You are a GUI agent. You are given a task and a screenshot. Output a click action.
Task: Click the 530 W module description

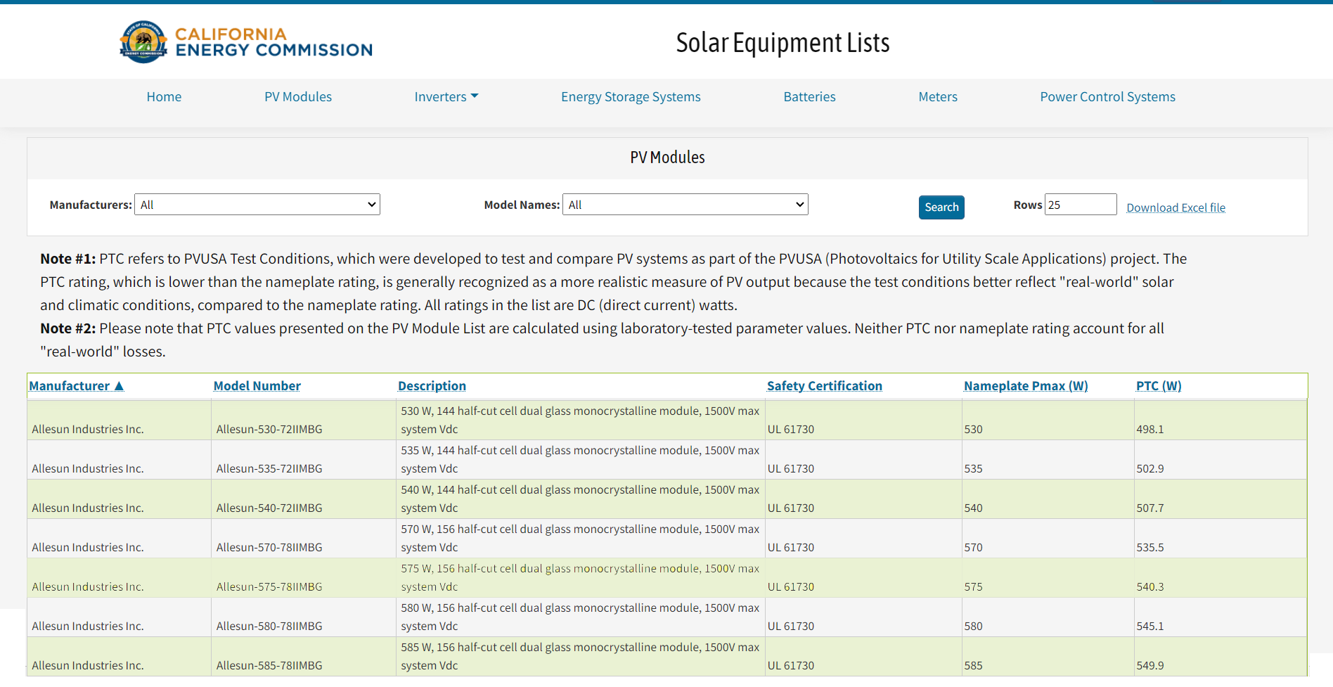(580, 420)
